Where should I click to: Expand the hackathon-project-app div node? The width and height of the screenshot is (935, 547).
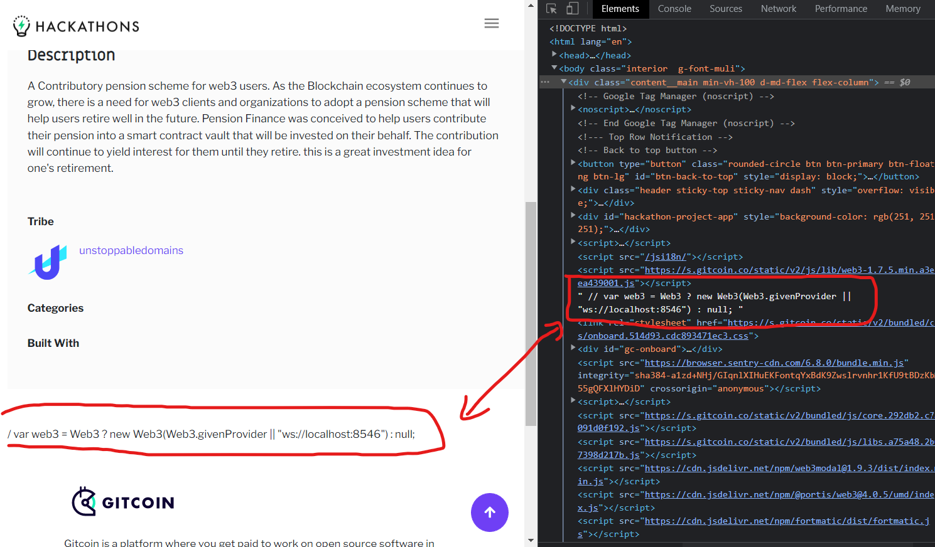click(x=573, y=216)
